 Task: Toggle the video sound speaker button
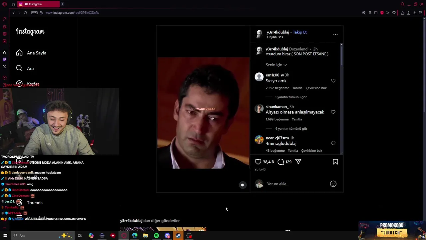[243, 185]
